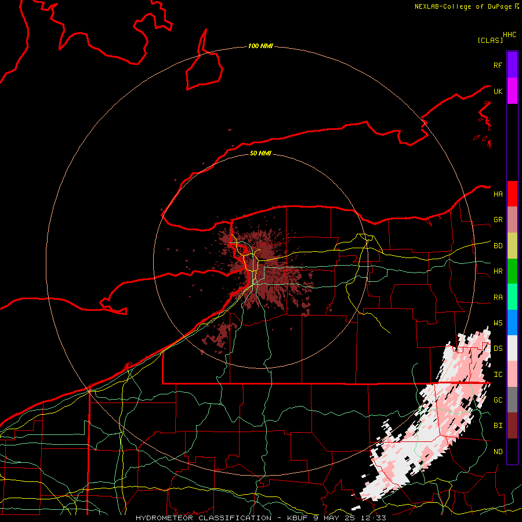Viewport: 522px width, 522px height.
Task: Click the 'HHC' product code label
Action: coord(510,35)
